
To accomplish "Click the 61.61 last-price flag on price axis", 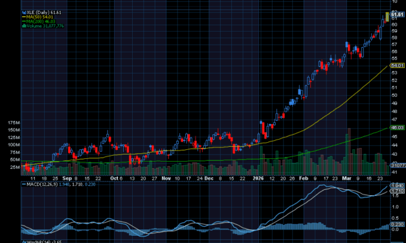I will click(398, 14).
